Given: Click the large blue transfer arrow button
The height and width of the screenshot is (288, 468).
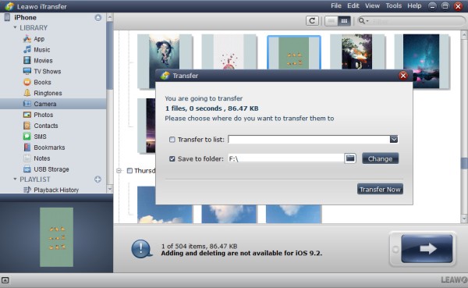Looking at the screenshot, I should (427, 248).
